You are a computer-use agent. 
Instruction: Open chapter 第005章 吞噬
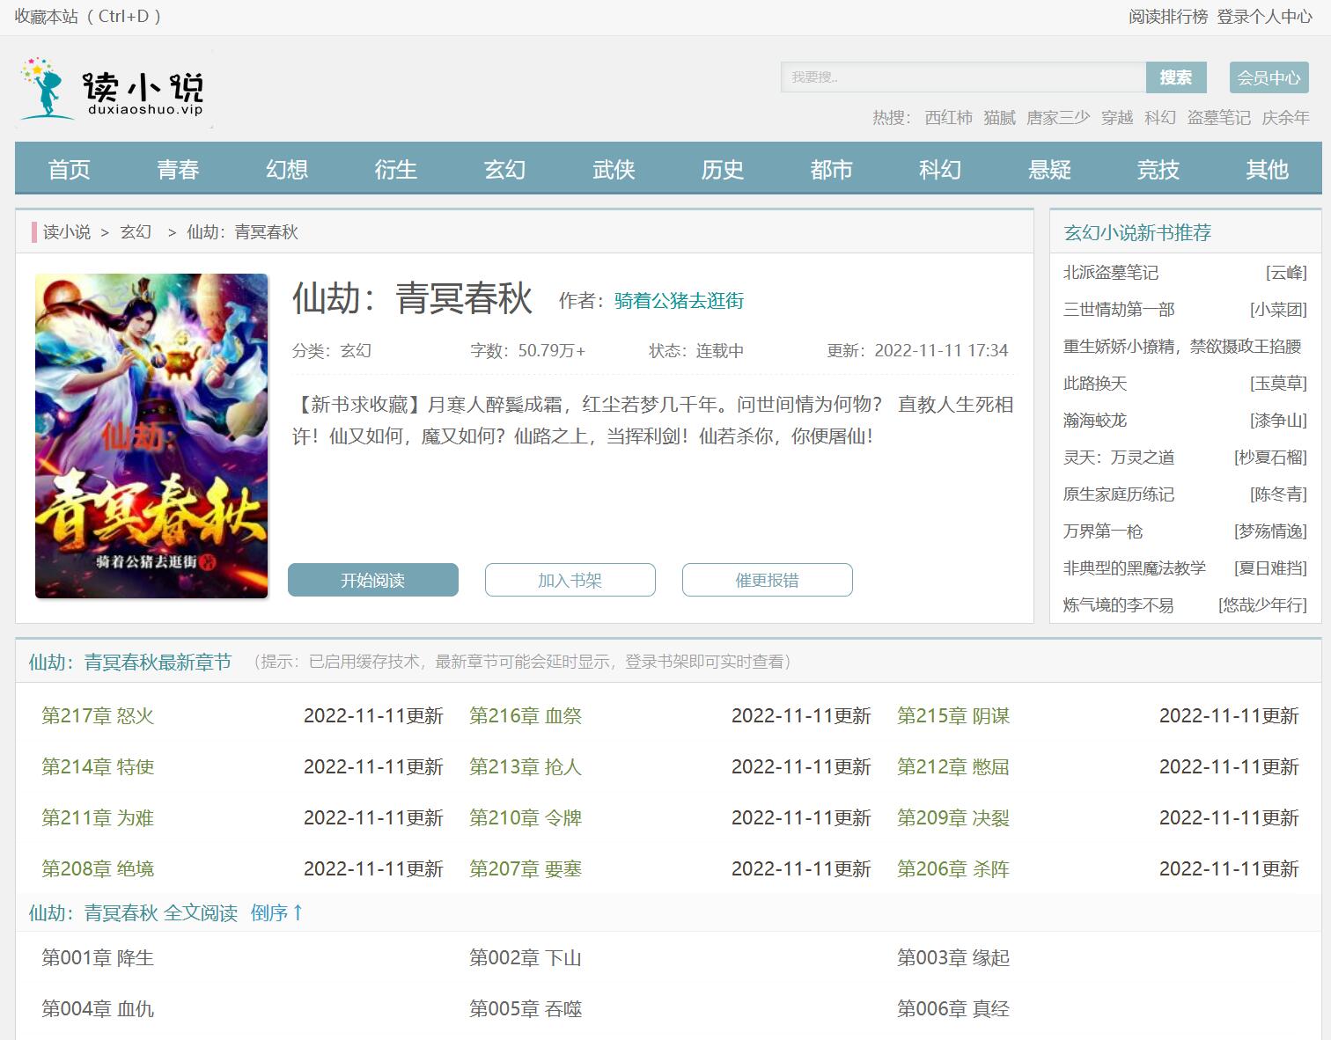point(526,1009)
